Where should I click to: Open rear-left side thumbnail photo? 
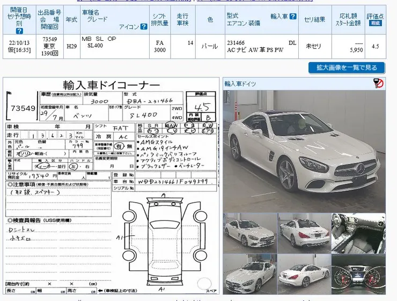[304, 274]
